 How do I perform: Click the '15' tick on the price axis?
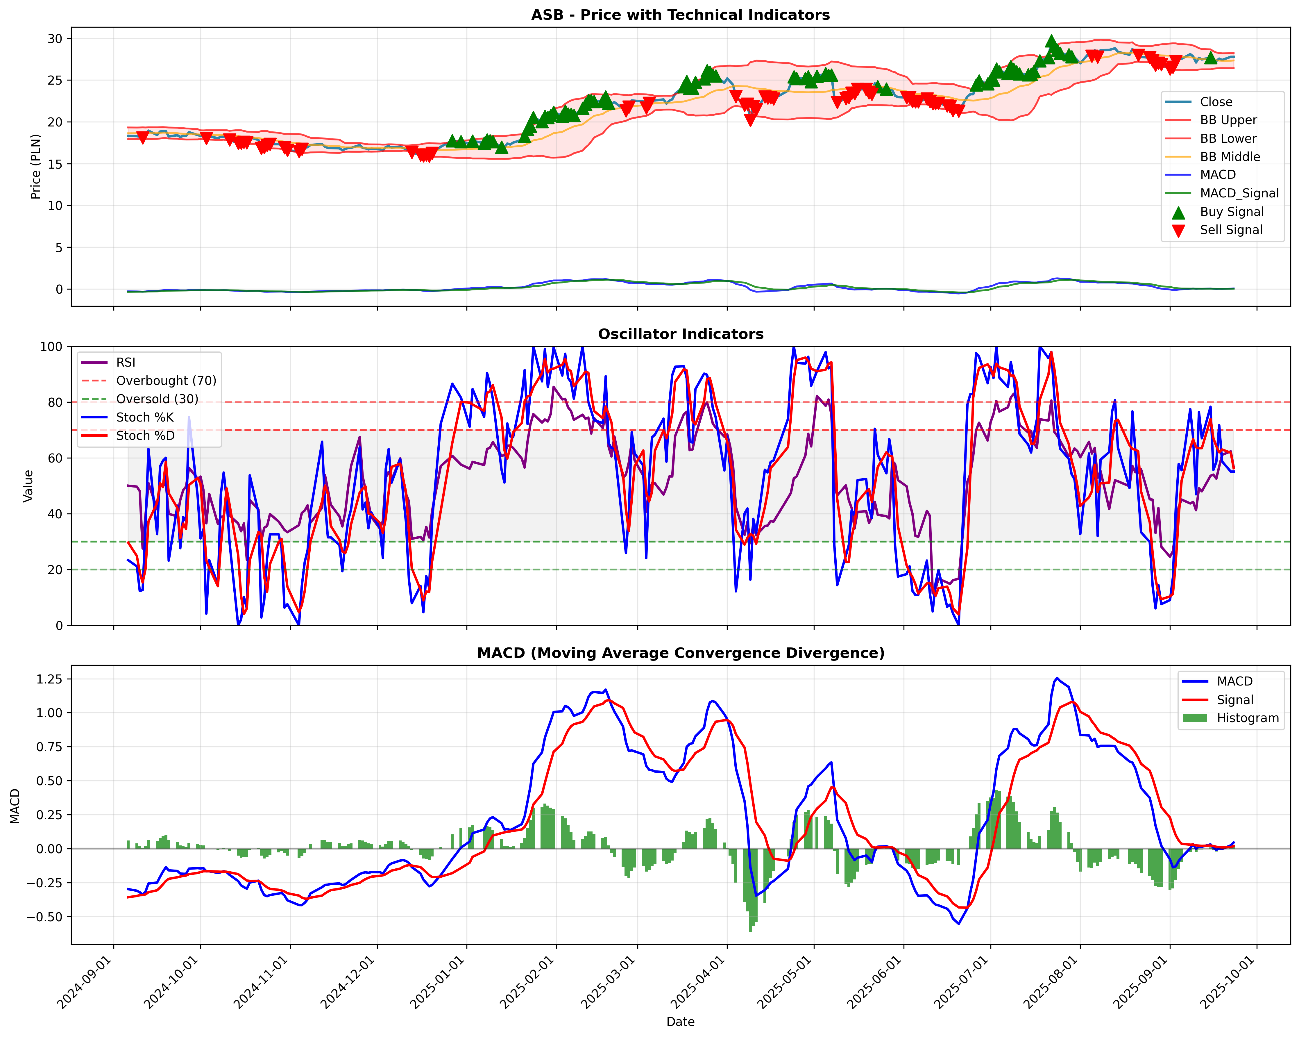[55, 164]
